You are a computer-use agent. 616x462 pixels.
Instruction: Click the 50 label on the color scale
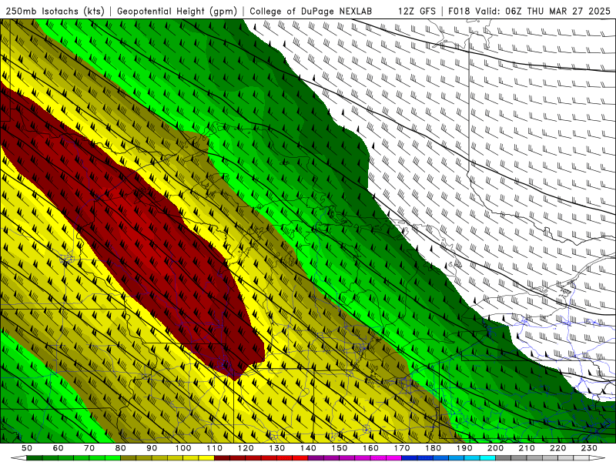pyautogui.click(x=27, y=448)
